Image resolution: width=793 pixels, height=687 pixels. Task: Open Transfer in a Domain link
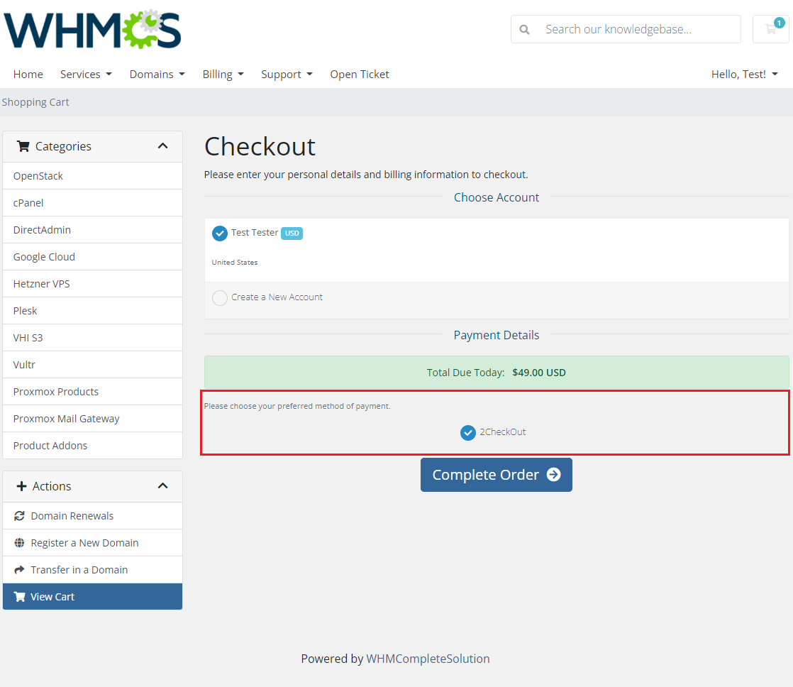[x=92, y=570]
